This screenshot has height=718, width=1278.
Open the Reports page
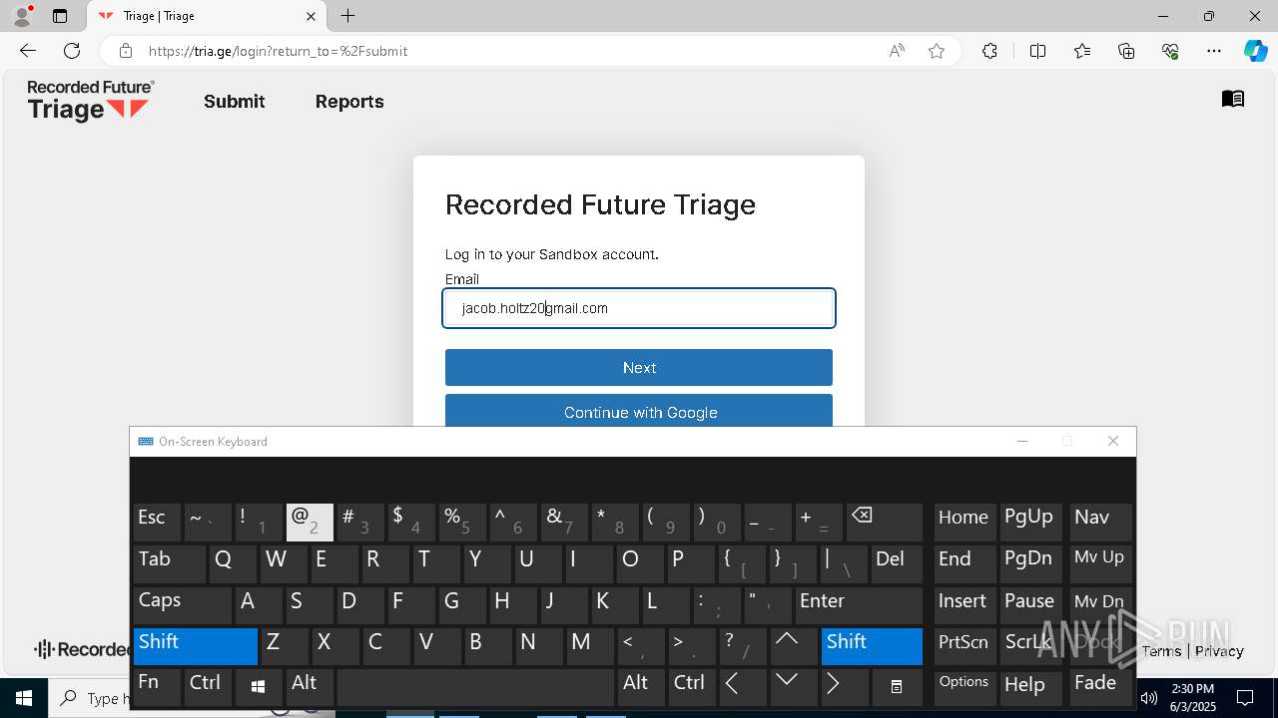point(349,102)
